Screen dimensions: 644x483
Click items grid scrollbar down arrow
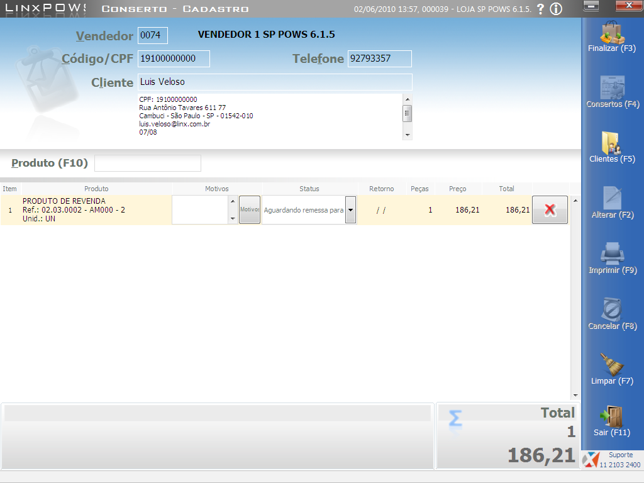tap(575, 395)
